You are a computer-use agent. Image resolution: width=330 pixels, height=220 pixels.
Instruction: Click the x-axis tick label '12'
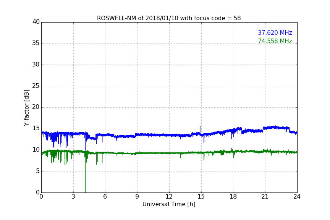[169, 197]
